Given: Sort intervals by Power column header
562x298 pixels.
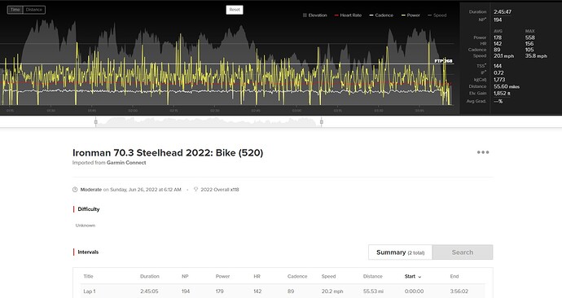Looking at the screenshot, I should [x=222, y=277].
